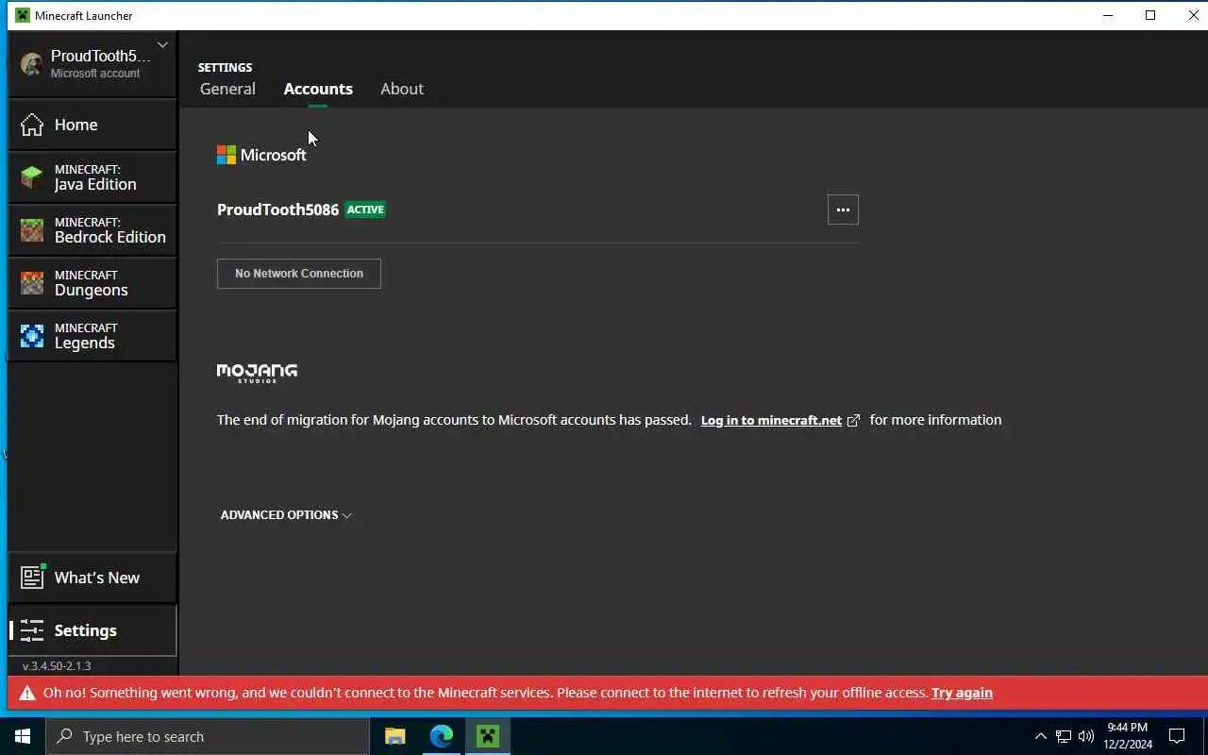
Task: Click the taskbar search box
Action: tap(208, 736)
